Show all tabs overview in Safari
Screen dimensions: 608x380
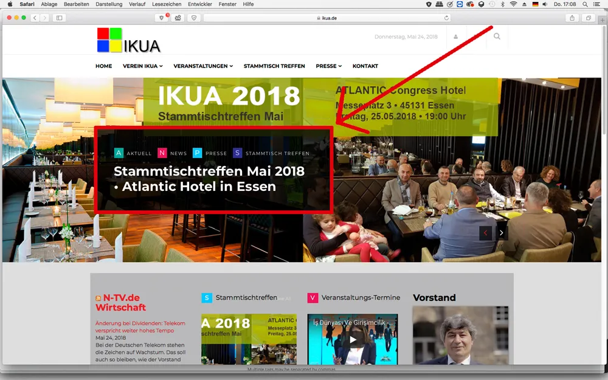click(588, 18)
